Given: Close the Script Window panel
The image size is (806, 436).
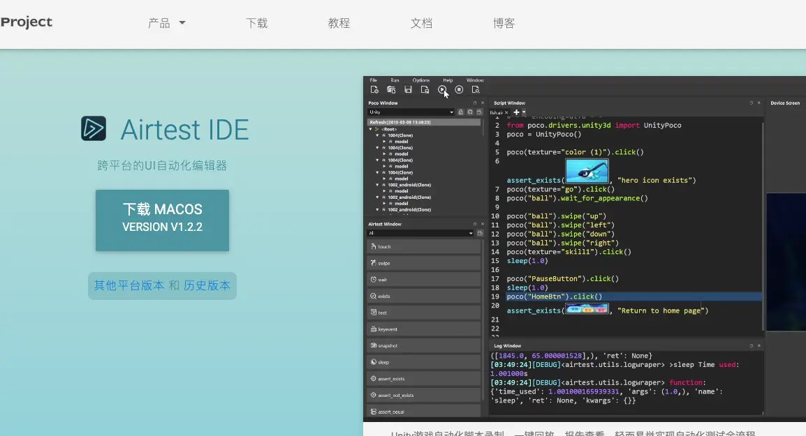Looking at the screenshot, I should coord(759,103).
